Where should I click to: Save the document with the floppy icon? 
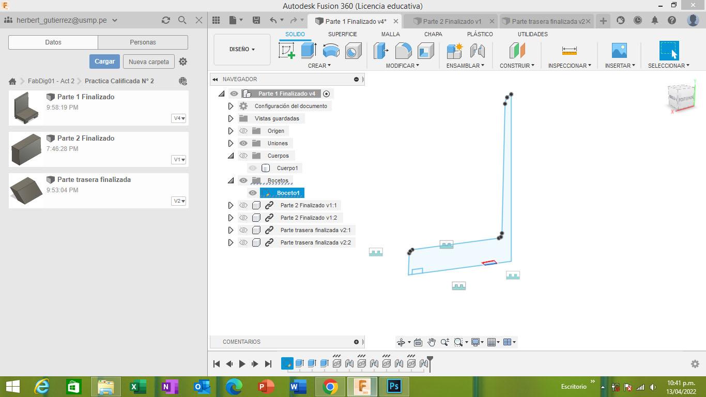click(256, 20)
